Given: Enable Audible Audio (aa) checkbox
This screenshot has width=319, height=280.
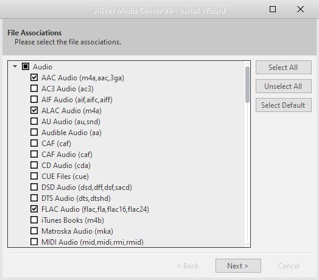Looking at the screenshot, I should (34, 132).
